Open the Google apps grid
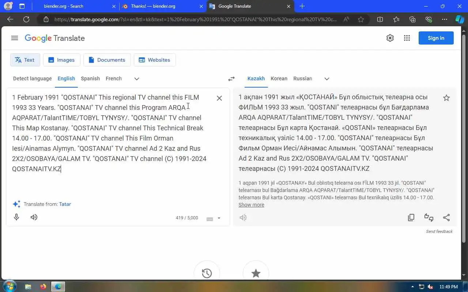The width and height of the screenshot is (468, 292). point(407,38)
